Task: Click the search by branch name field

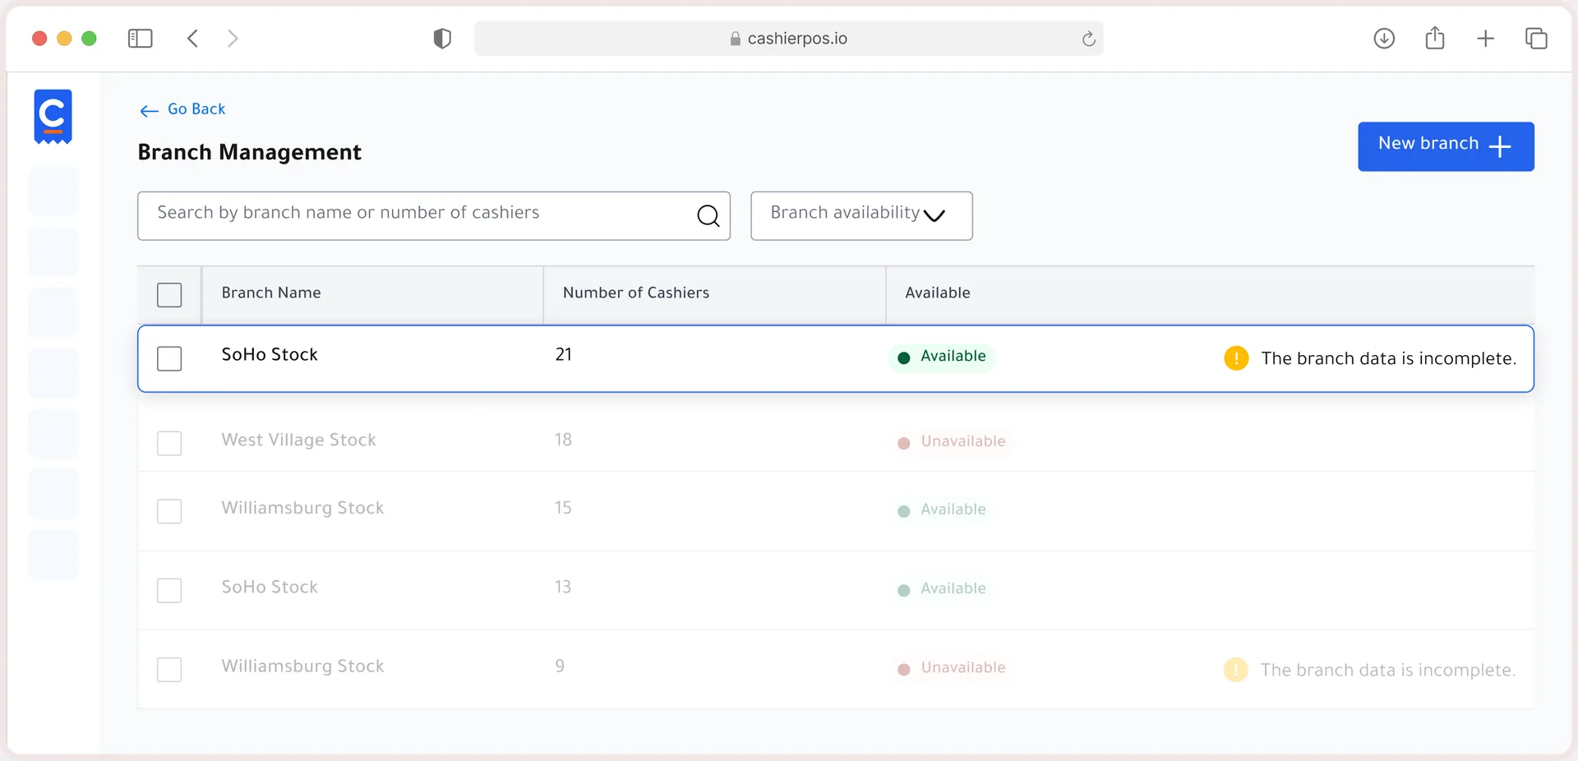Action: coord(434,215)
